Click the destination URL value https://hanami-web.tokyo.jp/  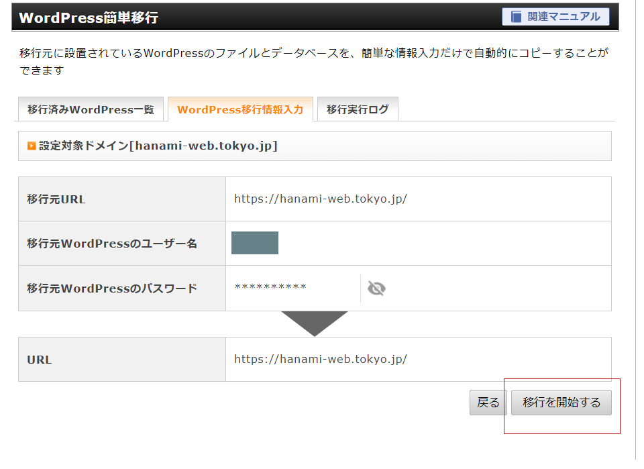[x=321, y=360]
